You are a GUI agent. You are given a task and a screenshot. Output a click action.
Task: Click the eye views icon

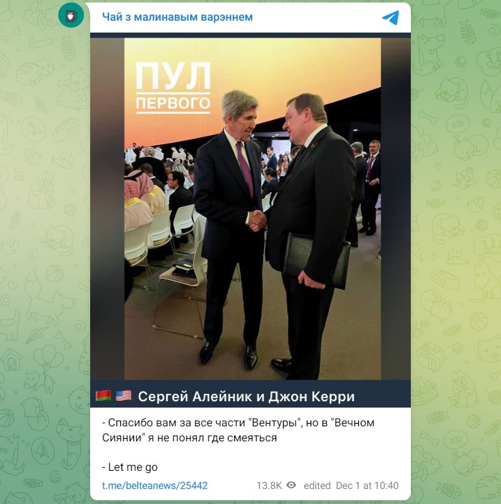291,485
